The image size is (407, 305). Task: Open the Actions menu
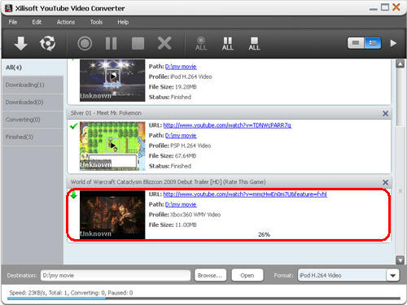click(x=66, y=22)
